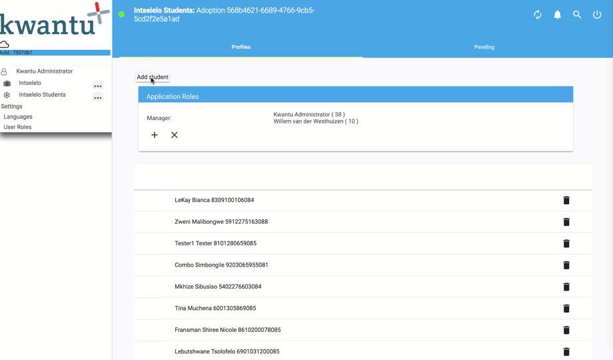Viewport: 613px width, 360px height.
Task: Switch to the Profiles tab
Action: 241,47
